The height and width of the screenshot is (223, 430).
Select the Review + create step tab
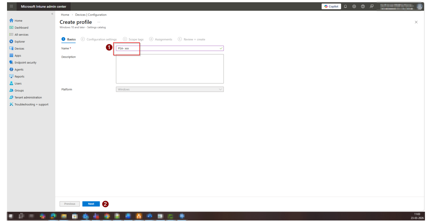tap(191, 40)
